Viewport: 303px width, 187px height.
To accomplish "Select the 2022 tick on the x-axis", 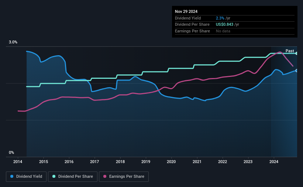I will click(x=223, y=162).
